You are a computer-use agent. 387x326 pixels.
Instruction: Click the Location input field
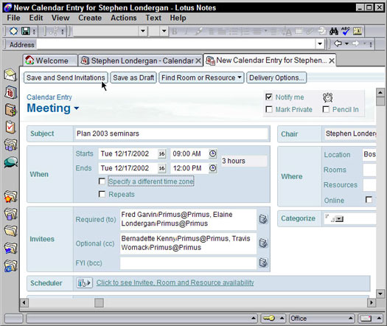(369, 155)
